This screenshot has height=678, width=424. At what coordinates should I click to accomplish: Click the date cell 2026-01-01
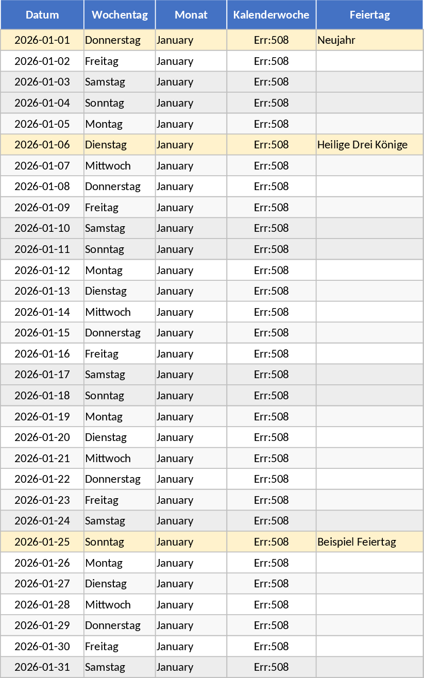click(x=42, y=40)
